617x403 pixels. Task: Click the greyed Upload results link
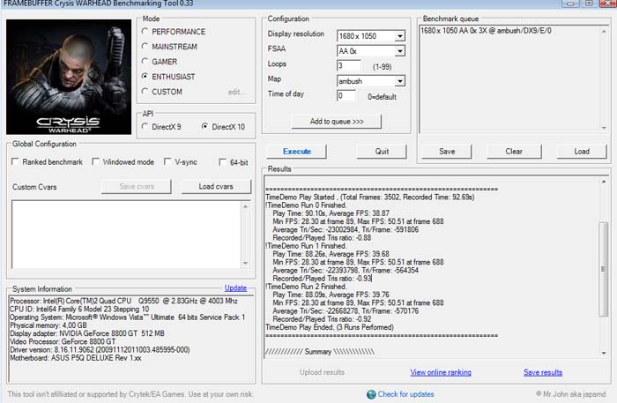(322, 372)
